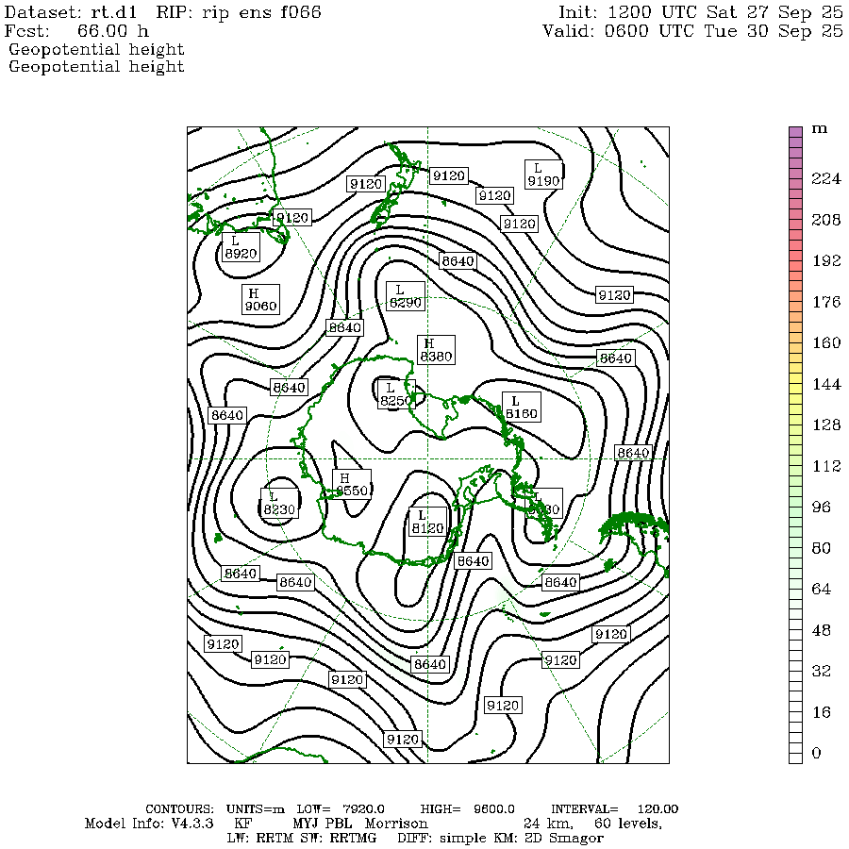849x849 pixels.
Task: Click the 'CONTOURS:' footer label
Action: 180,809
